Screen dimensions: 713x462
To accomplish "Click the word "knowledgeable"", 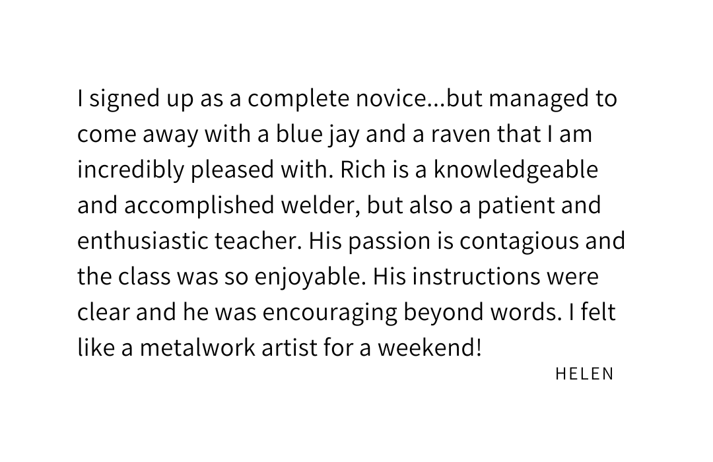I will (x=516, y=170).
